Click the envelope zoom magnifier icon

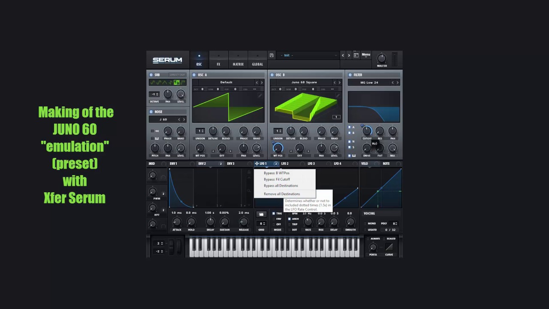click(249, 191)
